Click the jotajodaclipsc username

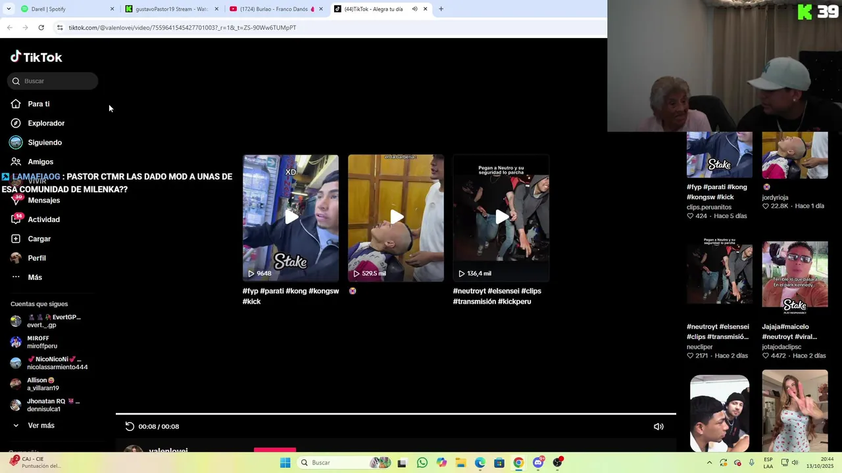coord(781,347)
